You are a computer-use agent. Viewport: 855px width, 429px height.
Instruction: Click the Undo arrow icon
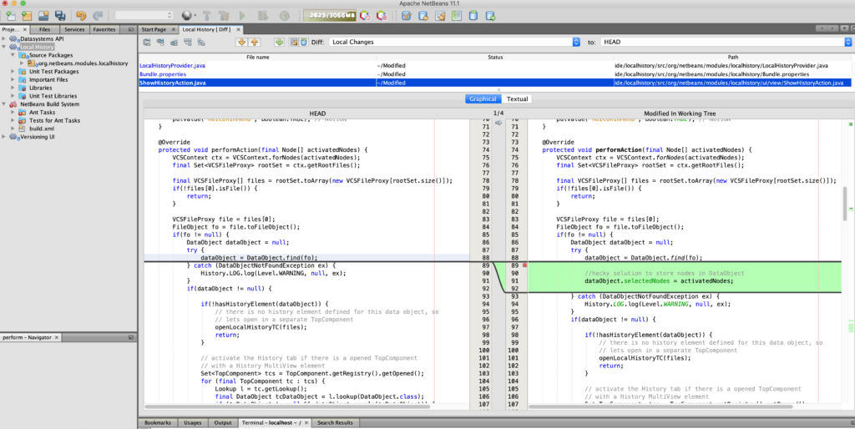[x=81, y=15]
